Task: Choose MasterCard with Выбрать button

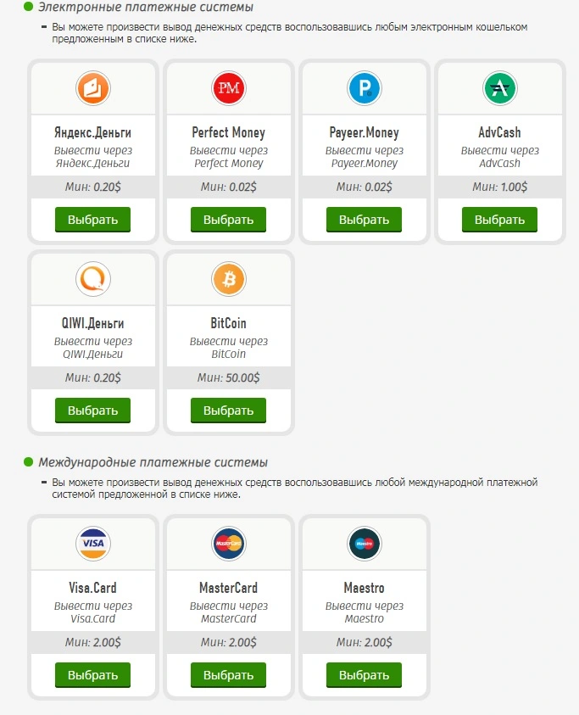Action: point(228,675)
